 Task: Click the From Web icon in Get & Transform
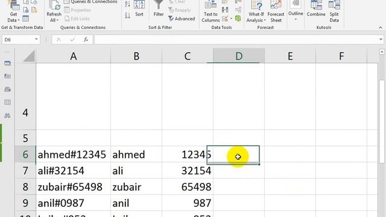click(x=25, y=10)
